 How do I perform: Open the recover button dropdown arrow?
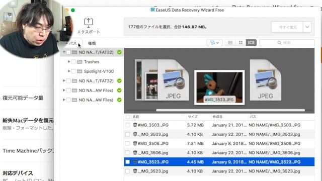click(x=307, y=27)
